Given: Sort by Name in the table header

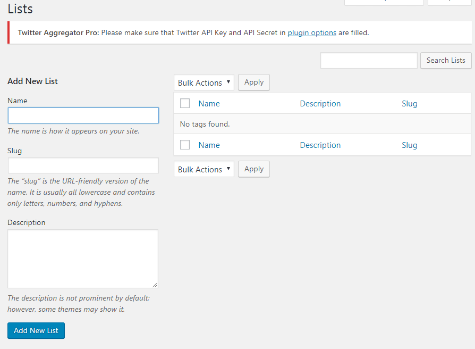Looking at the screenshot, I should pos(209,104).
